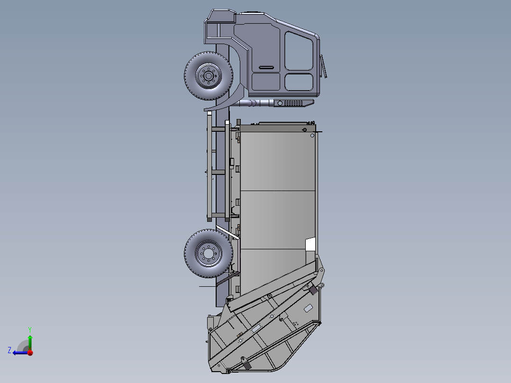Image resolution: width=511 pixels, height=383 pixels.
Task: Click the green Y axis arrow of the triad
Action: pos(30,342)
